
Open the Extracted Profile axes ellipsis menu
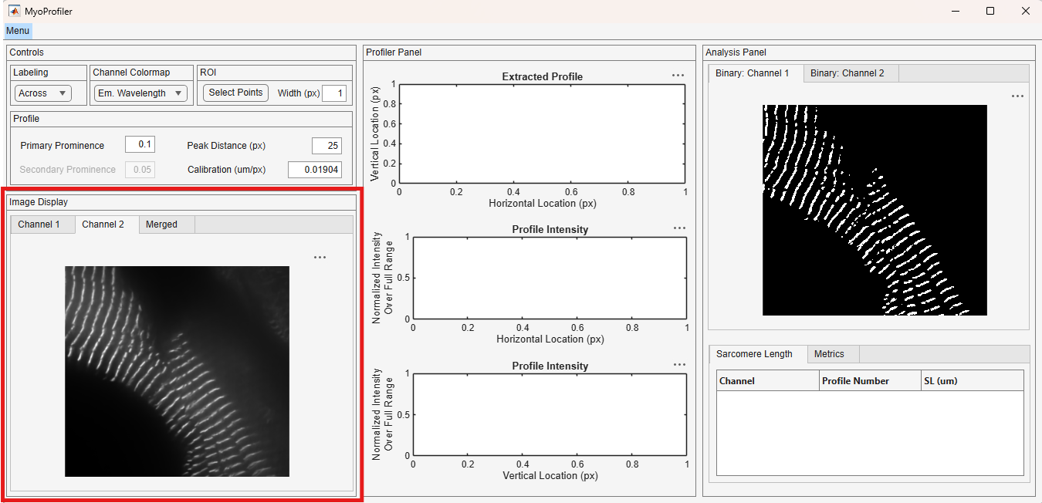[678, 76]
